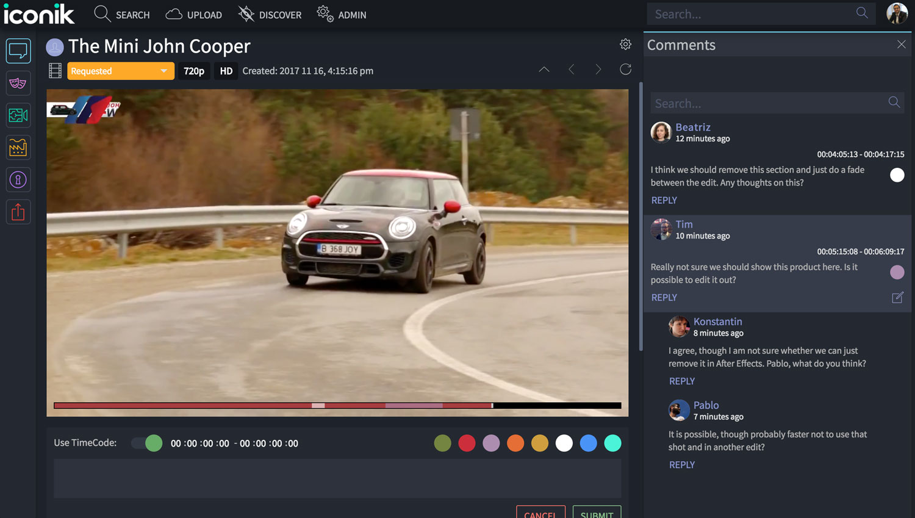Pick the red comment color

(467, 443)
